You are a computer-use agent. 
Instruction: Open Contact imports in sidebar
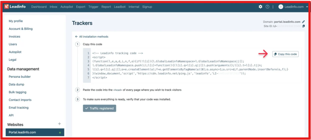(x=20, y=100)
